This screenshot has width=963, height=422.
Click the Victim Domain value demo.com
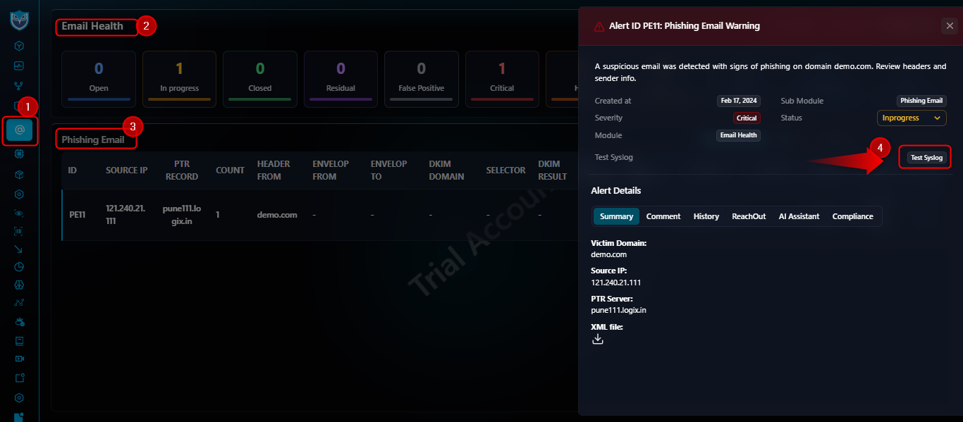[x=608, y=254]
